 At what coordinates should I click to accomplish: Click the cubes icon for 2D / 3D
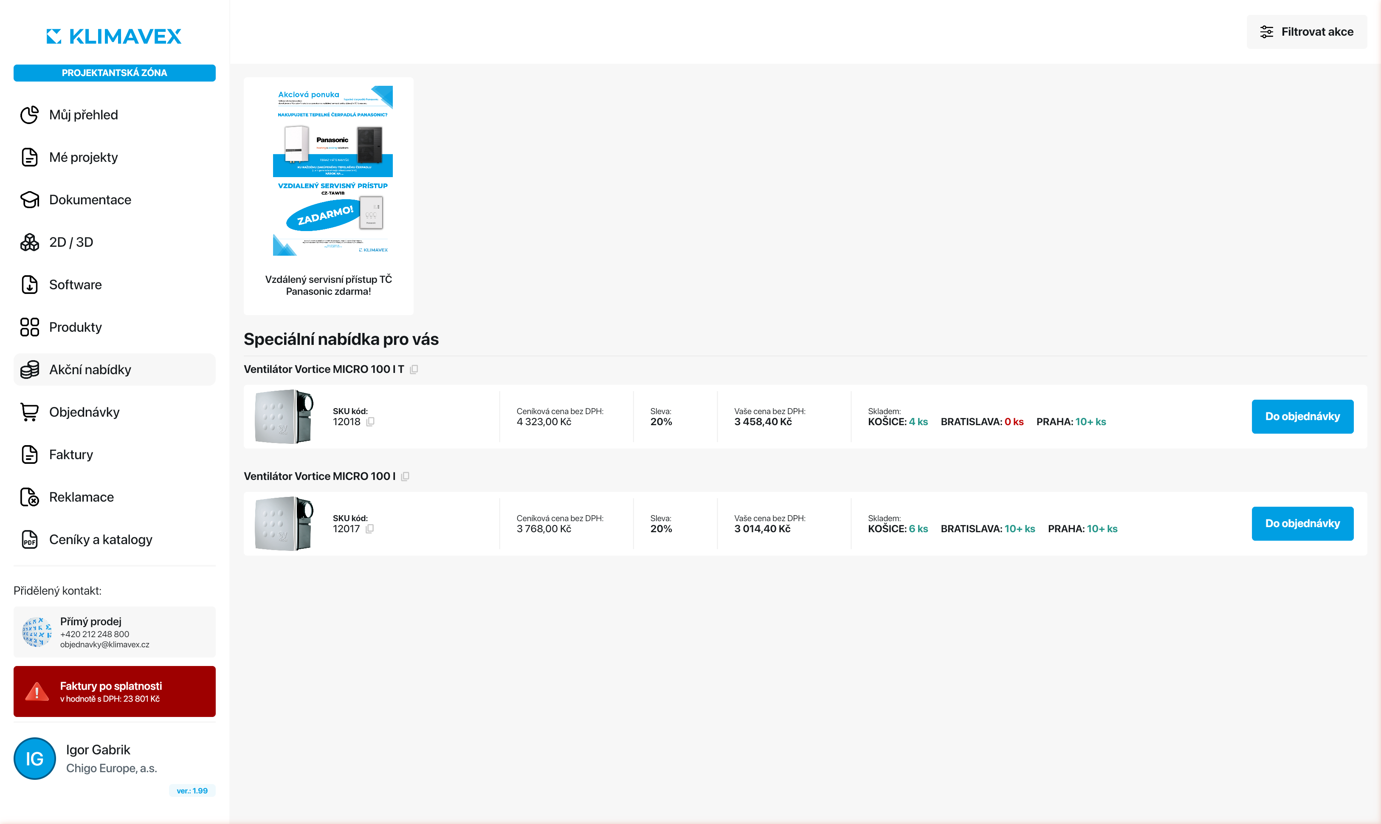(x=29, y=242)
